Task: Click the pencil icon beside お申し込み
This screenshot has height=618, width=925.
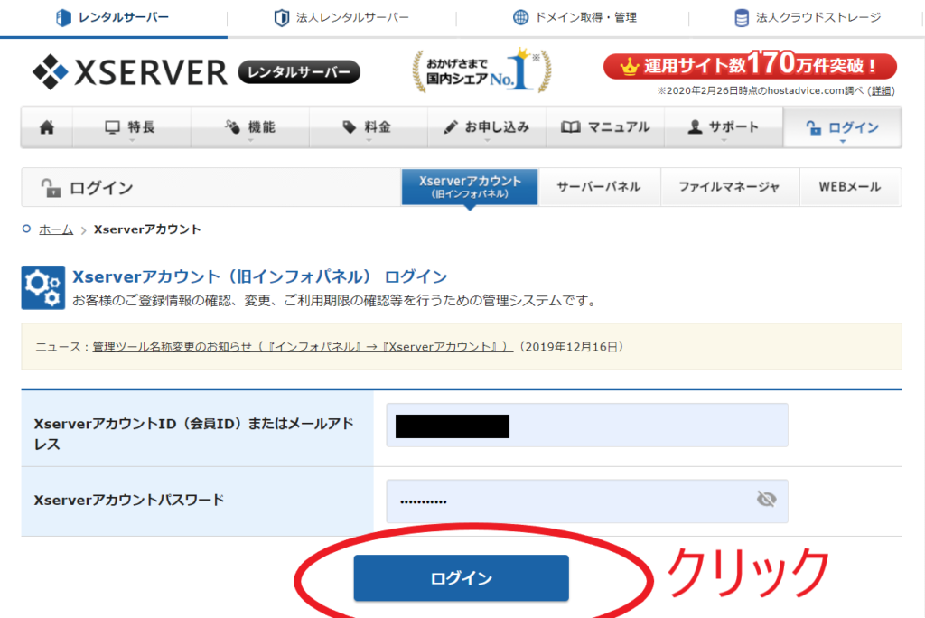Action: 451,126
